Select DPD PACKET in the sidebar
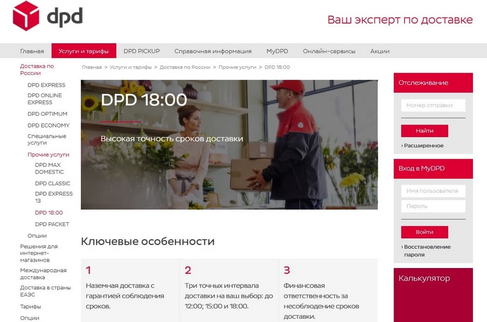487x322 pixels. (52, 224)
